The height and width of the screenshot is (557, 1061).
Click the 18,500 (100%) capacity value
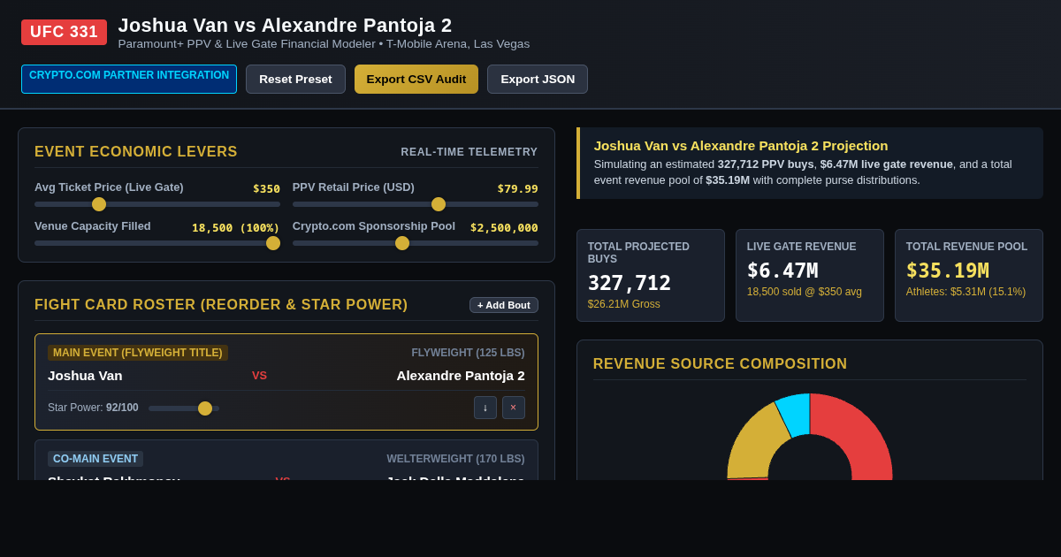click(236, 227)
